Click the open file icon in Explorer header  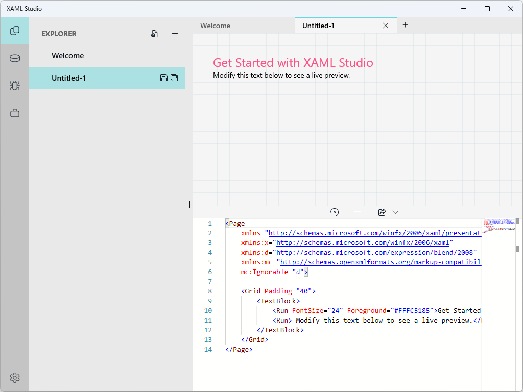[x=154, y=34]
